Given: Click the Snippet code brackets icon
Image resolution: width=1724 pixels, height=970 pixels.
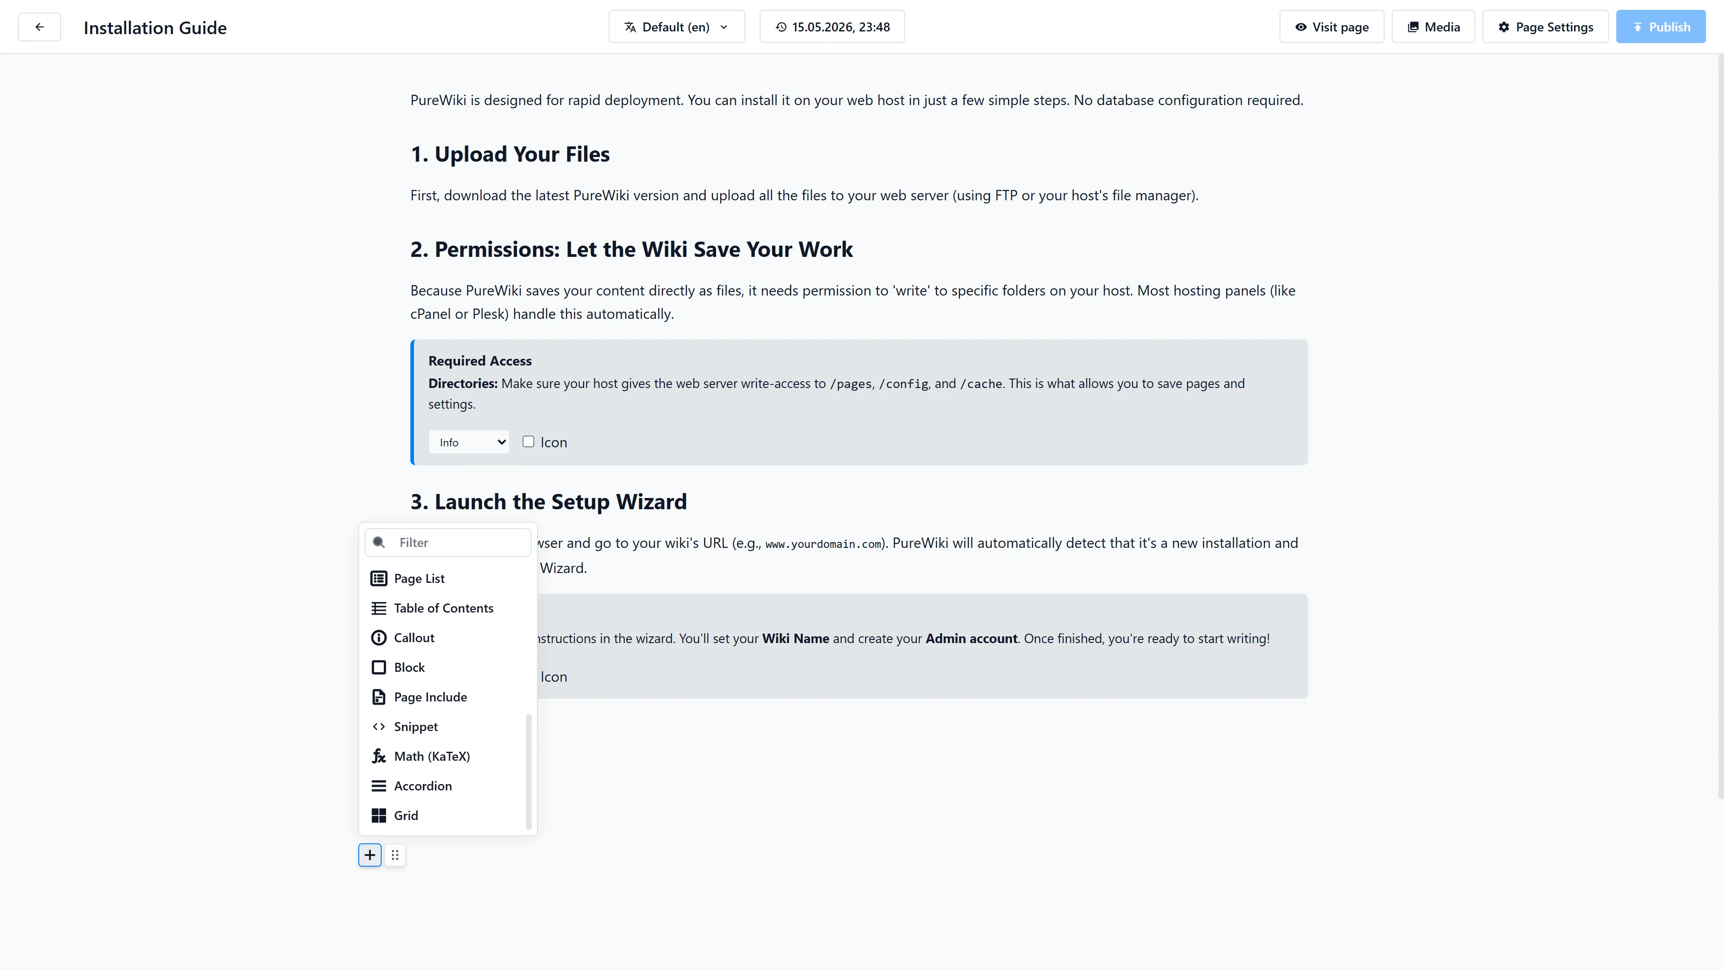Looking at the screenshot, I should coord(379,726).
